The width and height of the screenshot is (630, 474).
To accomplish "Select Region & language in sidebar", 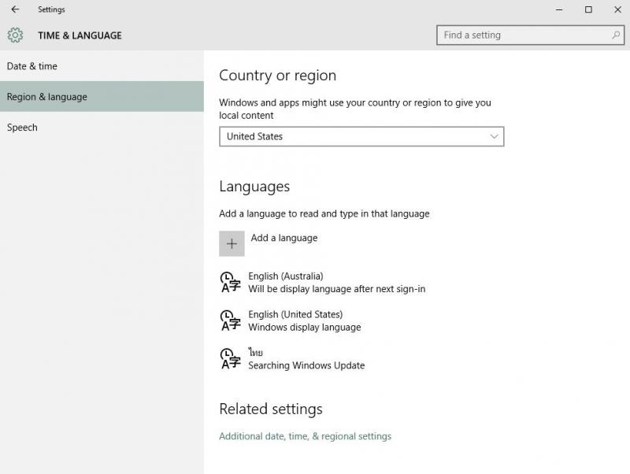I will (x=47, y=97).
